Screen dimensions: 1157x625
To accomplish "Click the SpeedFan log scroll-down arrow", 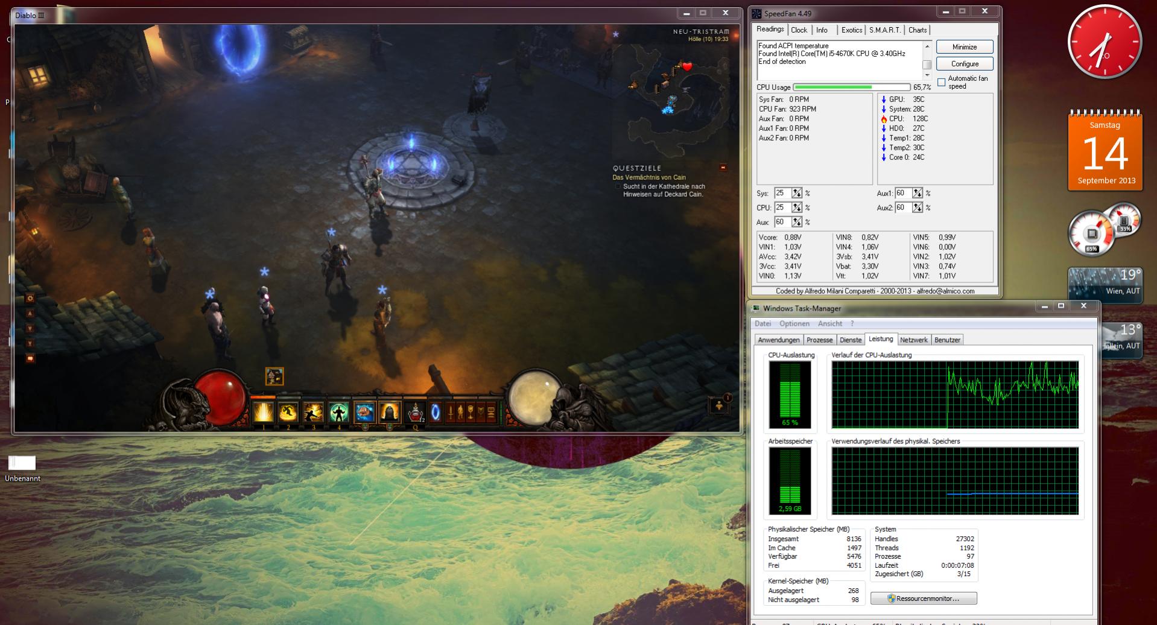I will 927,75.
